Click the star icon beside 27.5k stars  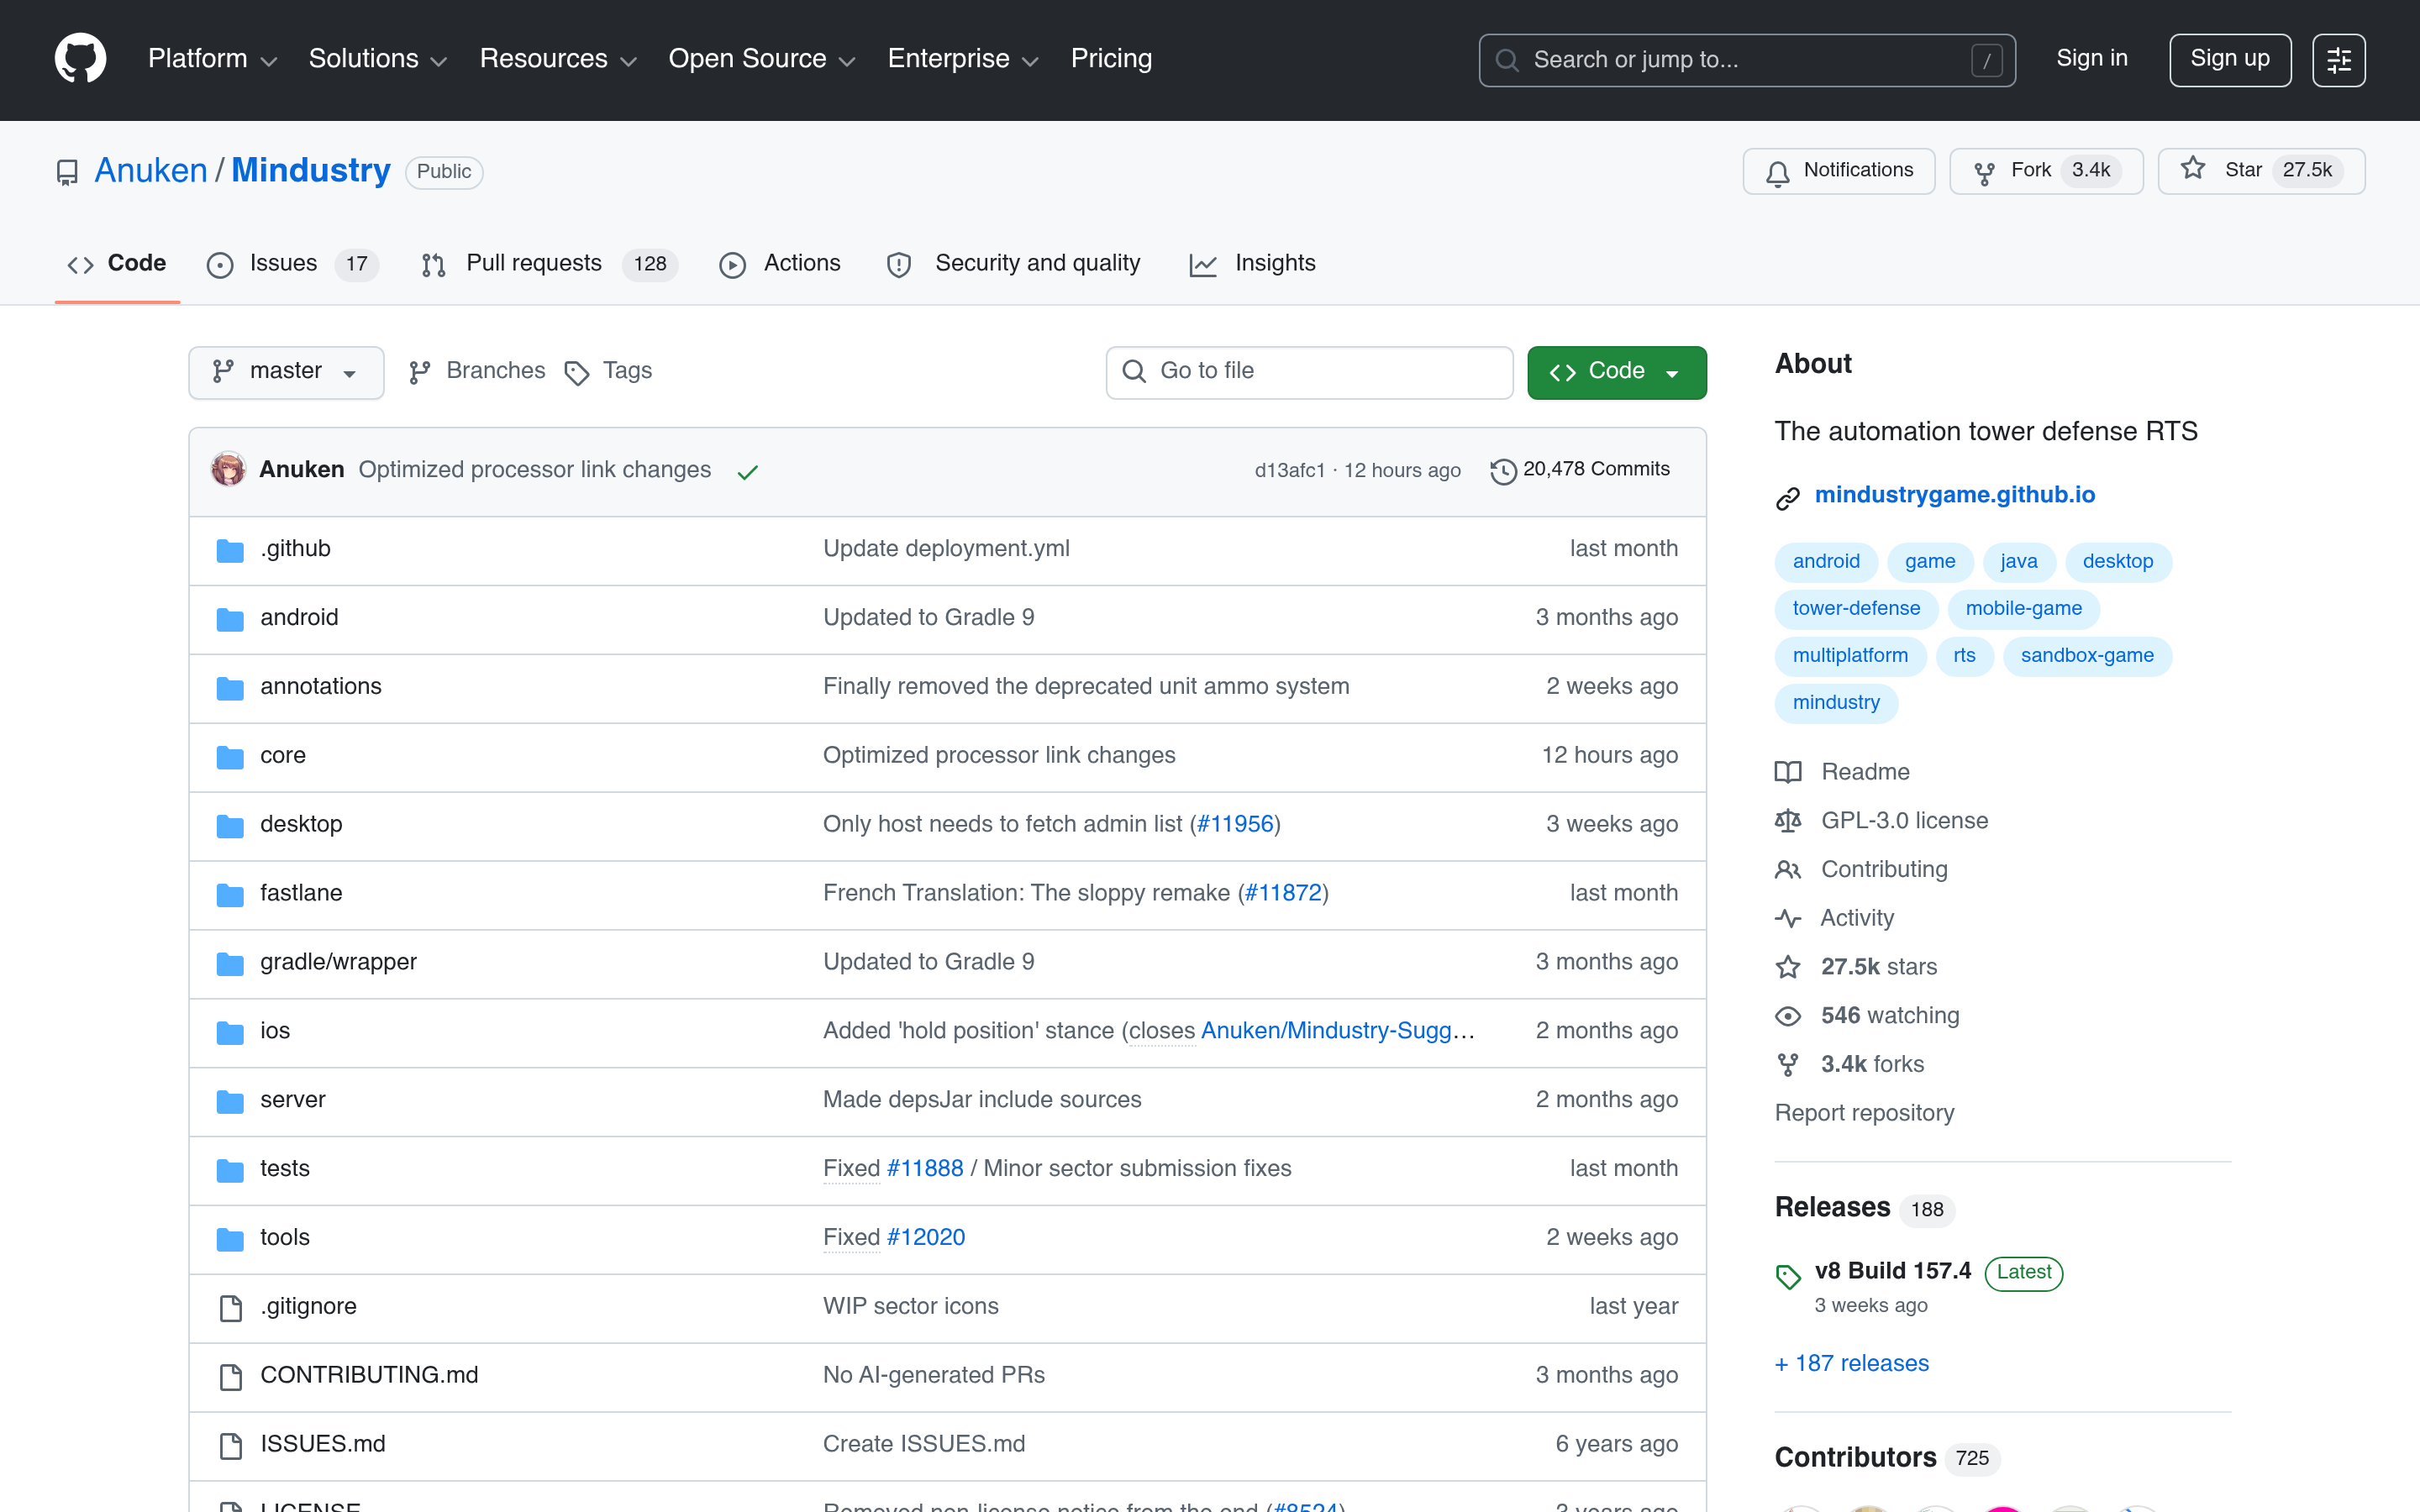pyautogui.click(x=1788, y=967)
